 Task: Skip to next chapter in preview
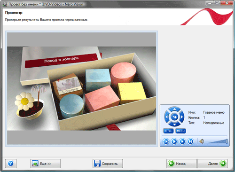[190, 141]
